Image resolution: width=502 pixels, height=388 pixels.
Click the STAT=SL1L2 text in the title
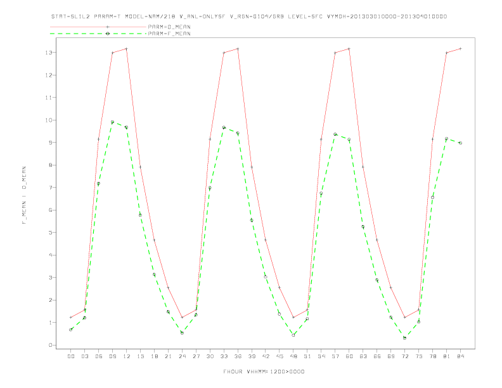(71, 16)
